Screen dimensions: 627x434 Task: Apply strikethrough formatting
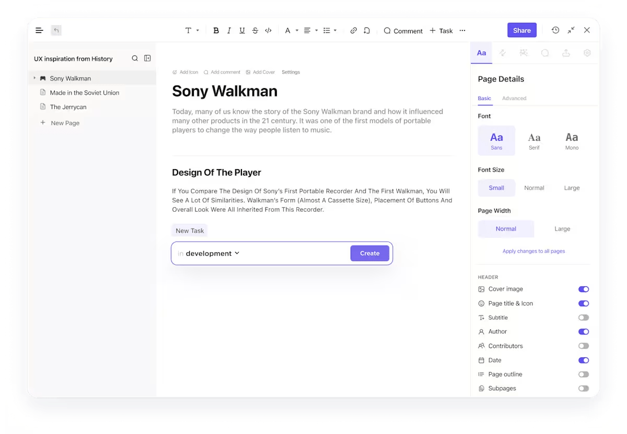point(255,30)
